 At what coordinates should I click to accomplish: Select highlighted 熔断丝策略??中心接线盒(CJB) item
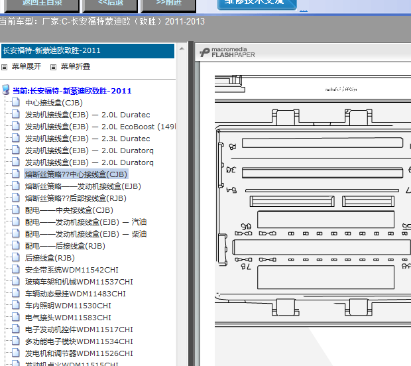(x=76, y=174)
